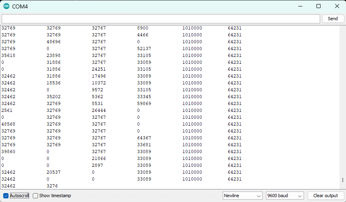Click value 35202 in the output
Image resolution: width=346 pixels, height=202 pixels.
pos(53,97)
